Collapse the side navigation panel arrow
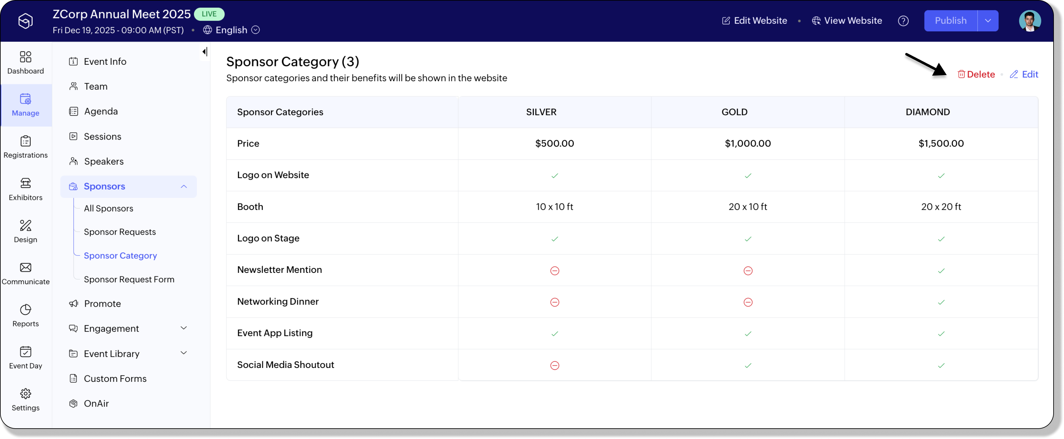This screenshot has height=439, width=1064. [204, 51]
